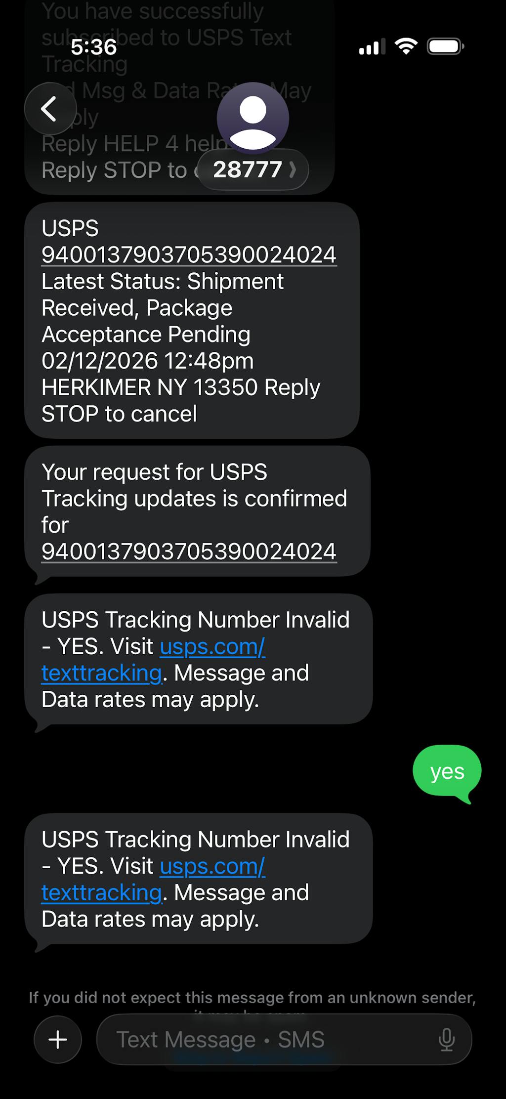Tap the back chevron button
This screenshot has width=506, height=1099.
(x=50, y=109)
